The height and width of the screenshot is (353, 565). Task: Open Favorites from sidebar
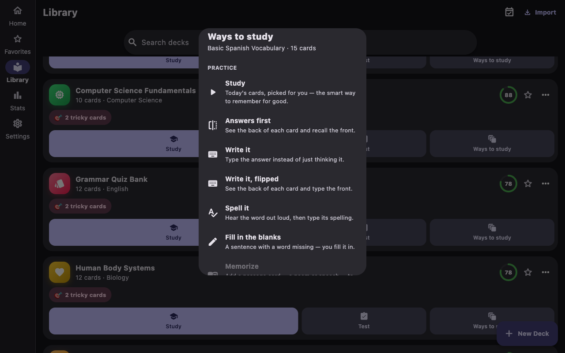coord(18,45)
